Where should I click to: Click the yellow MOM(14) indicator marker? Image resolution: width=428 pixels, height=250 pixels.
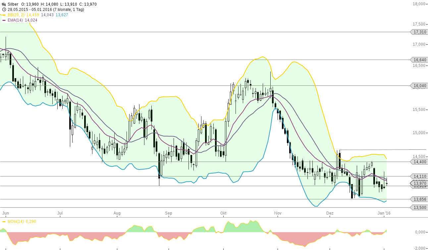point(4,222)
